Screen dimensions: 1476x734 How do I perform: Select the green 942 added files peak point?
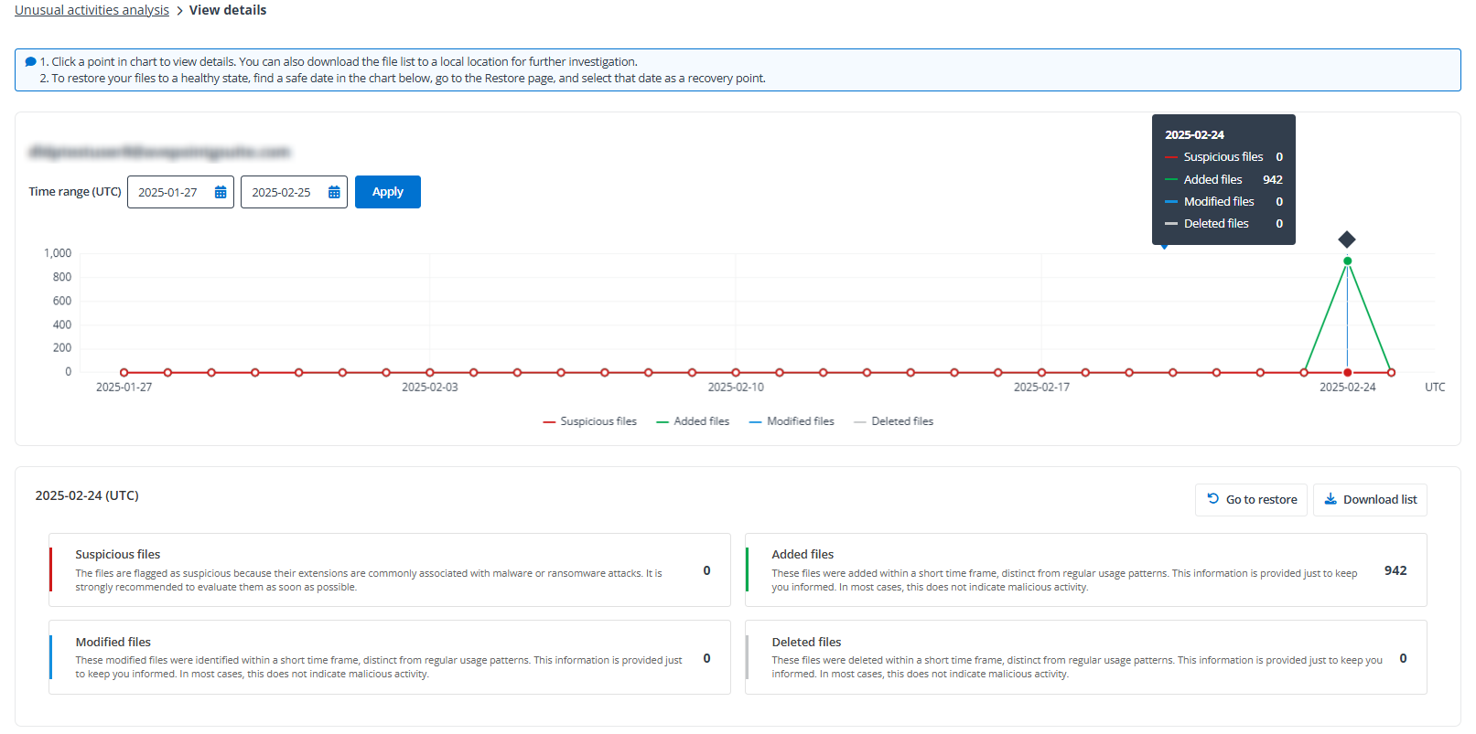pyautogui.click(x=1347, y=261)
